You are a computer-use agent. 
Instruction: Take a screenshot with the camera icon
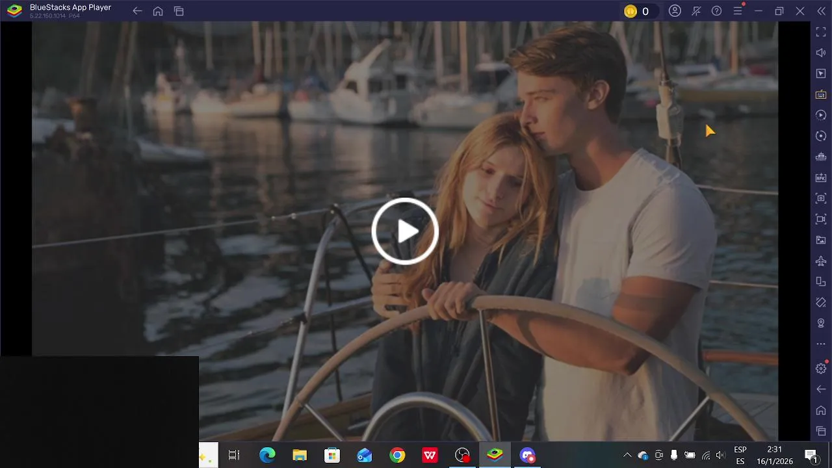[821, 198]
